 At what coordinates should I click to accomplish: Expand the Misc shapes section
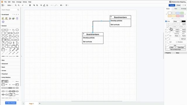point(3,60)
